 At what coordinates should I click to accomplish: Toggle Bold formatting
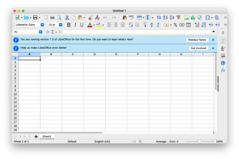pos(69,25)
